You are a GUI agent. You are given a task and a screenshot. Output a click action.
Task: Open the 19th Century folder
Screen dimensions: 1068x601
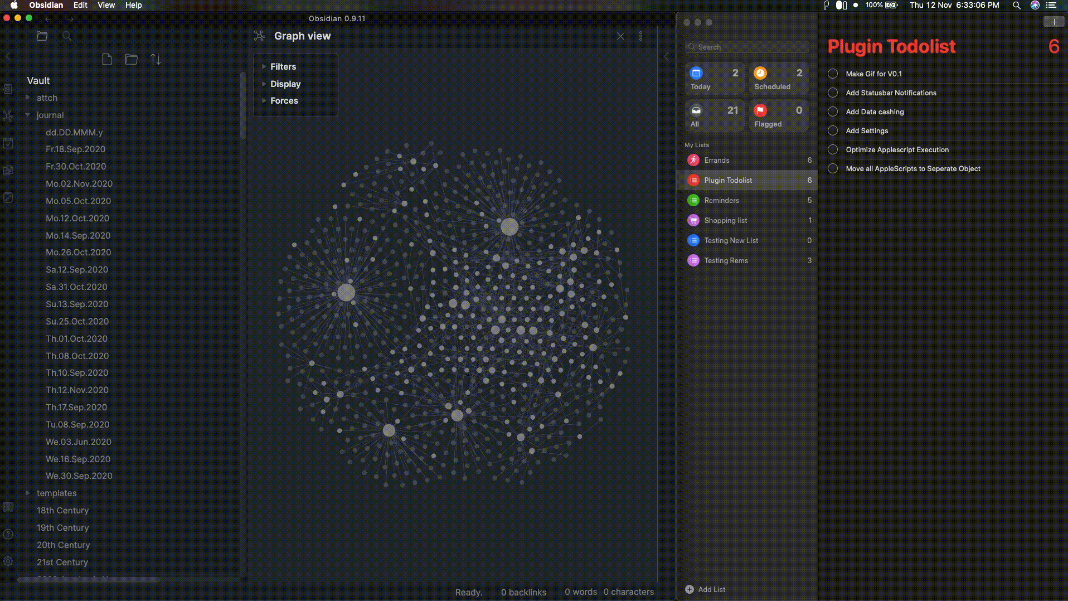(62, 527)
